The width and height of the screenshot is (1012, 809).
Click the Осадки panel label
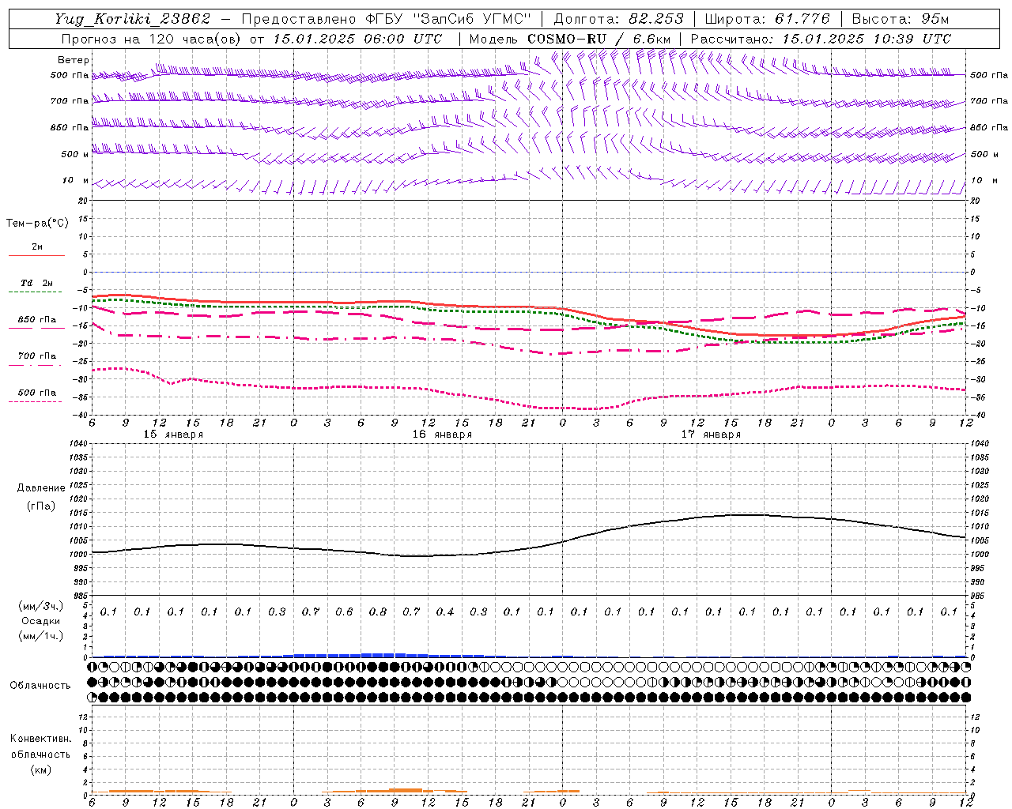(41, 621)
